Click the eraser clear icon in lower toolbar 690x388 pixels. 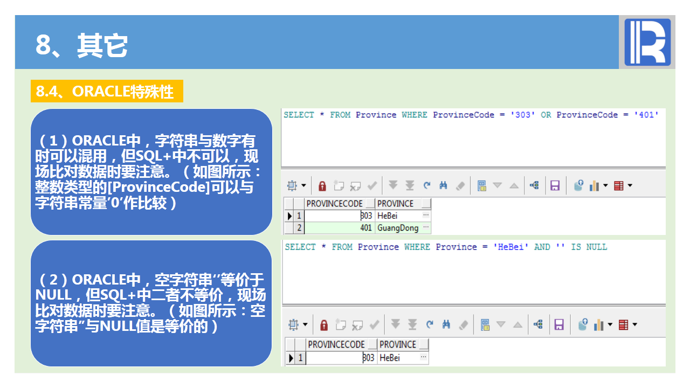pyautogui.click(x=463, y=324)
